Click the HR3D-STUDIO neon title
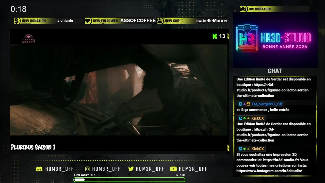325x183 pixels. (x=286, y=38)
